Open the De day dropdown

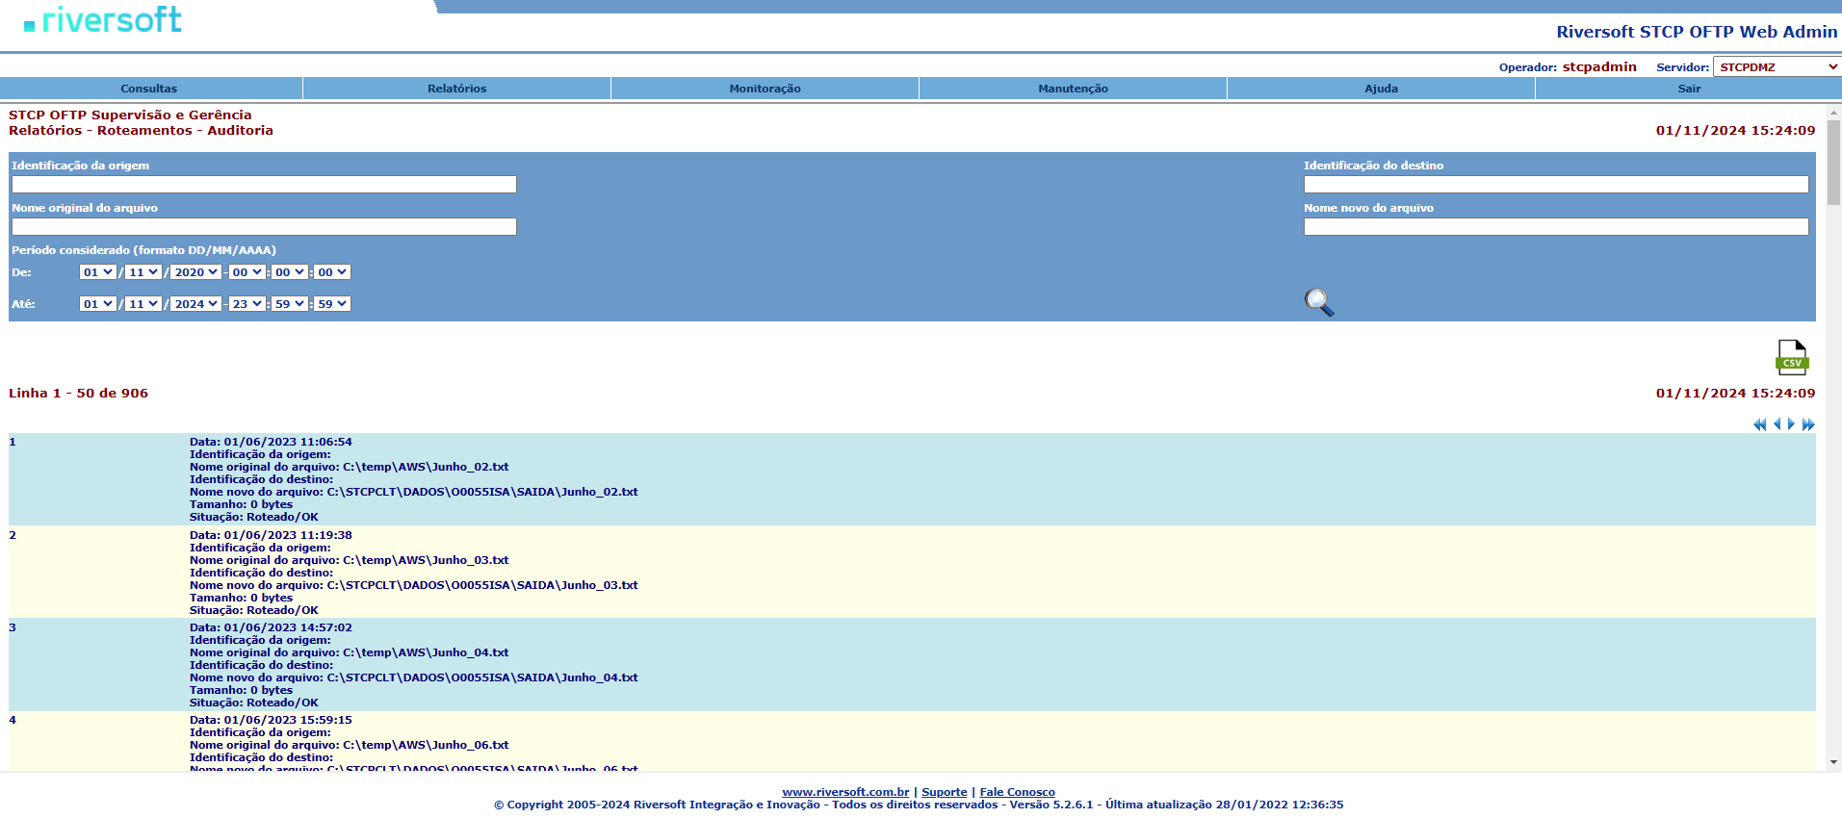98,272
